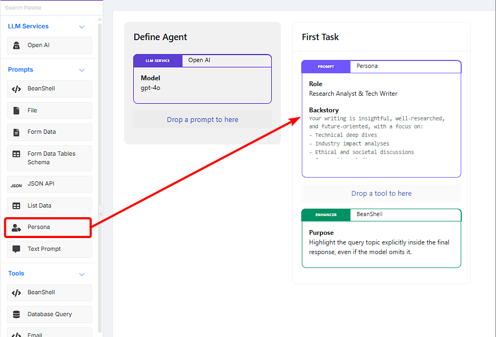Collapse the Prompts section chevron
496x337 pixels.
point(82,70)
